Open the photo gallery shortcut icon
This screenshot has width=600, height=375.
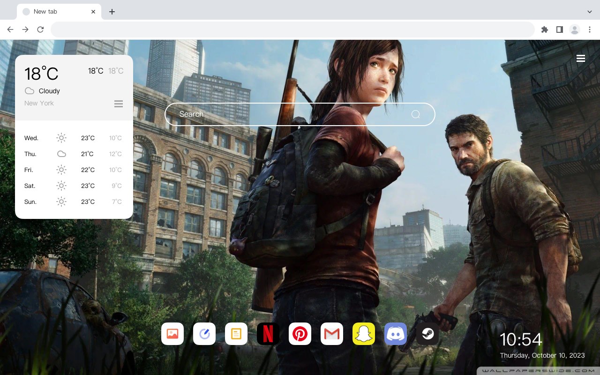pyautogui.click(x=172, y=334)
